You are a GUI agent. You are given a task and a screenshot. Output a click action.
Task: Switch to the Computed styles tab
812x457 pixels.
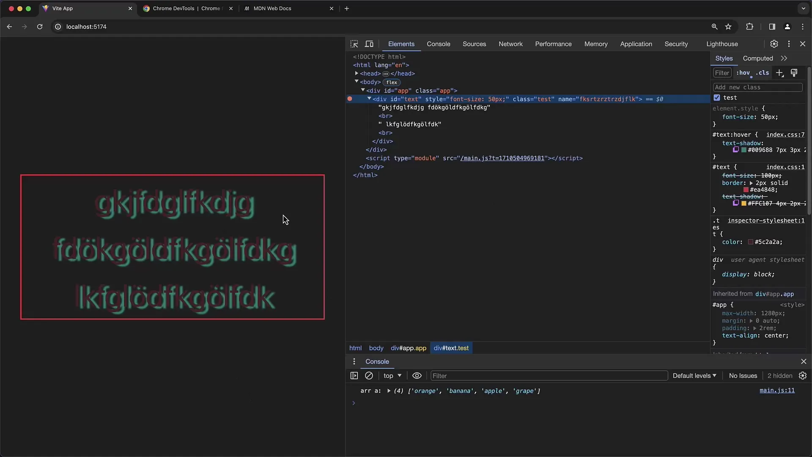(x=757, y=58)
